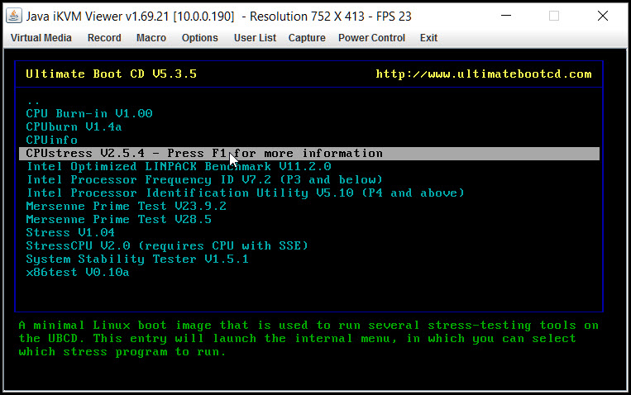Open the Power Control menu
Viewport: 631px width, 395px height.
tap(371, 38)
